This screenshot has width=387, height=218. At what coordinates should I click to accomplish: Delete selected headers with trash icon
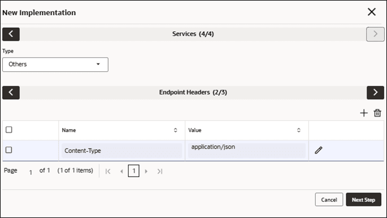click(x=377, y=113)
